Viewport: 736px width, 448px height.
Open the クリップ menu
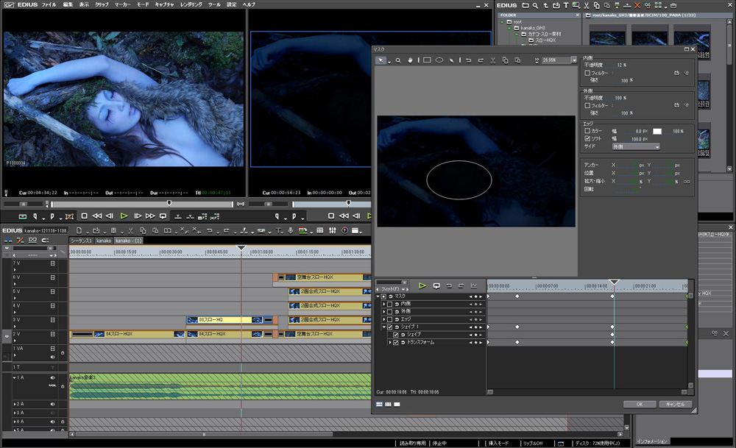[102, 4]
